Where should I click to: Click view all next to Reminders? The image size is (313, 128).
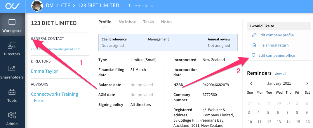(280, 74)
